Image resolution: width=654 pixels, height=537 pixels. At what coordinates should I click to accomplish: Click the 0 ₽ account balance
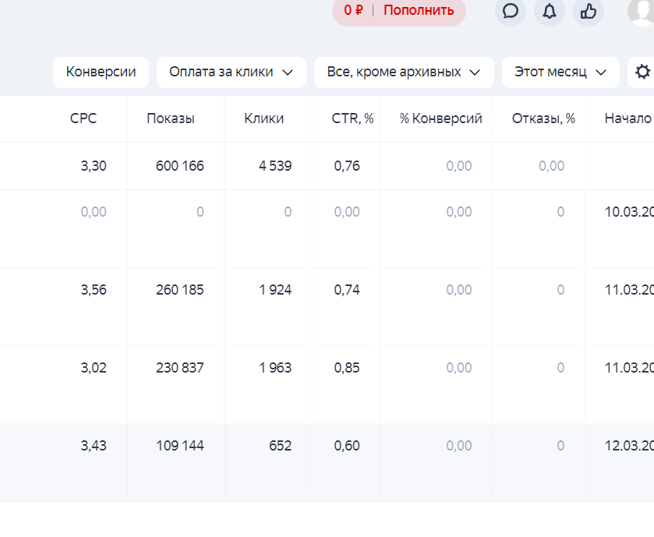tap(353, 10)
